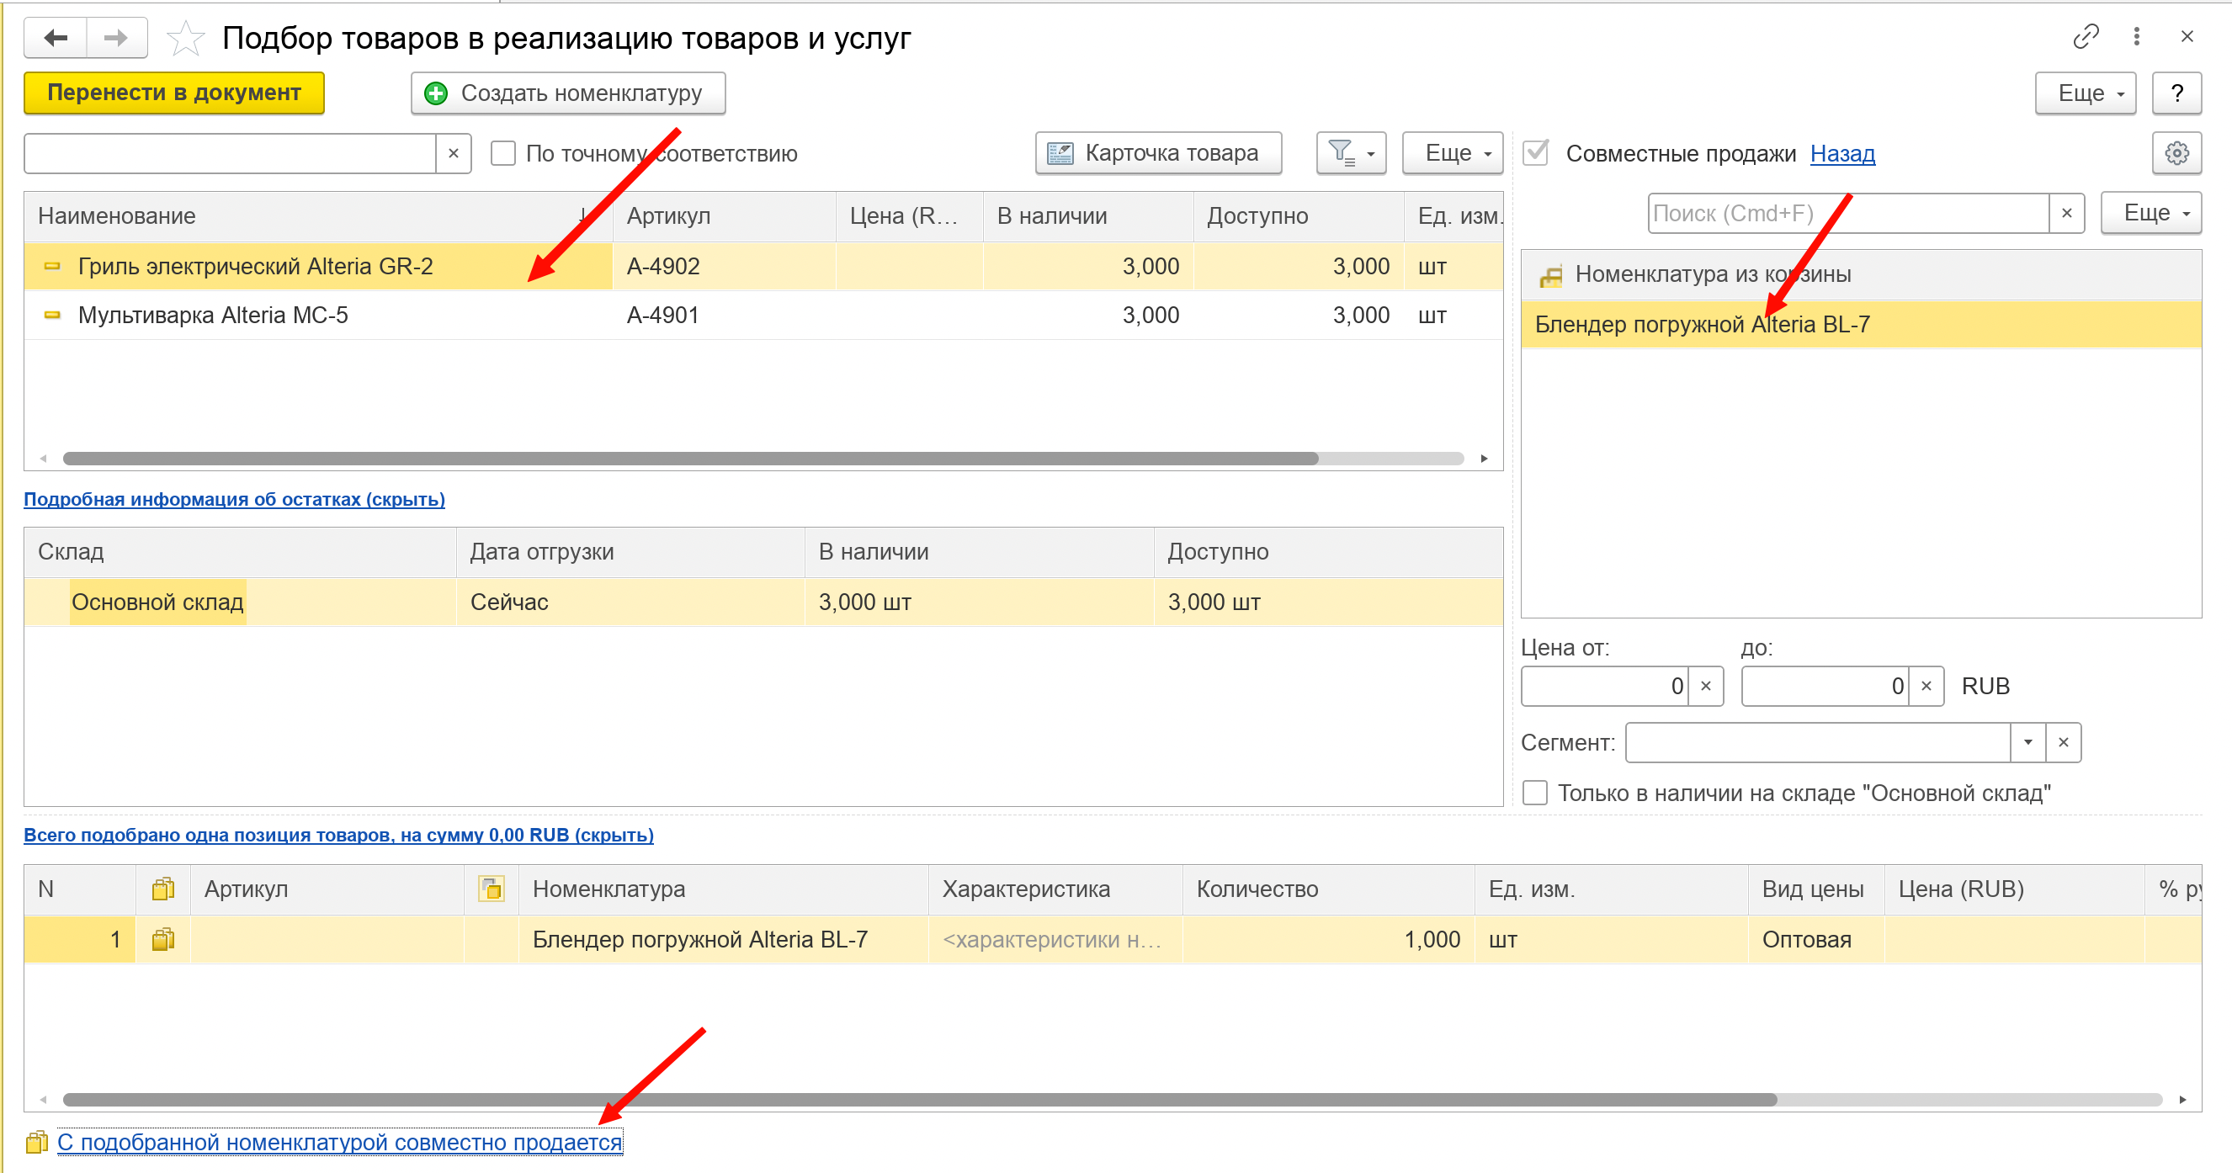The height and width of the screenshot is (1173, 2232).
Task: Click the help question mark button
Action: [x=2176, y=93]
